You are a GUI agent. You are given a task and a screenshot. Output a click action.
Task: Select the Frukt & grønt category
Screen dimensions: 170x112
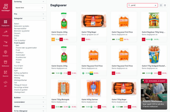point(19,43)
